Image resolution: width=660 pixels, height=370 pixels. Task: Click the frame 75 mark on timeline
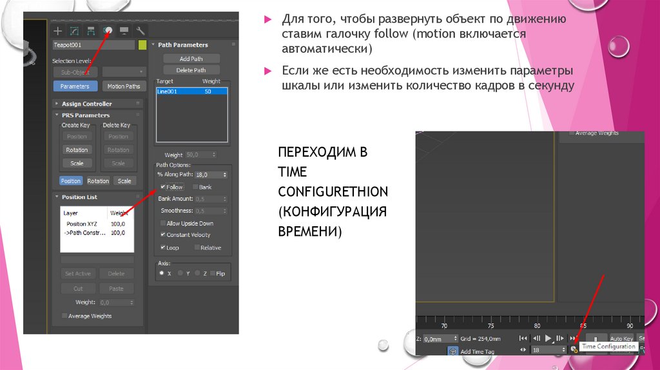click(x=490, y=326)
